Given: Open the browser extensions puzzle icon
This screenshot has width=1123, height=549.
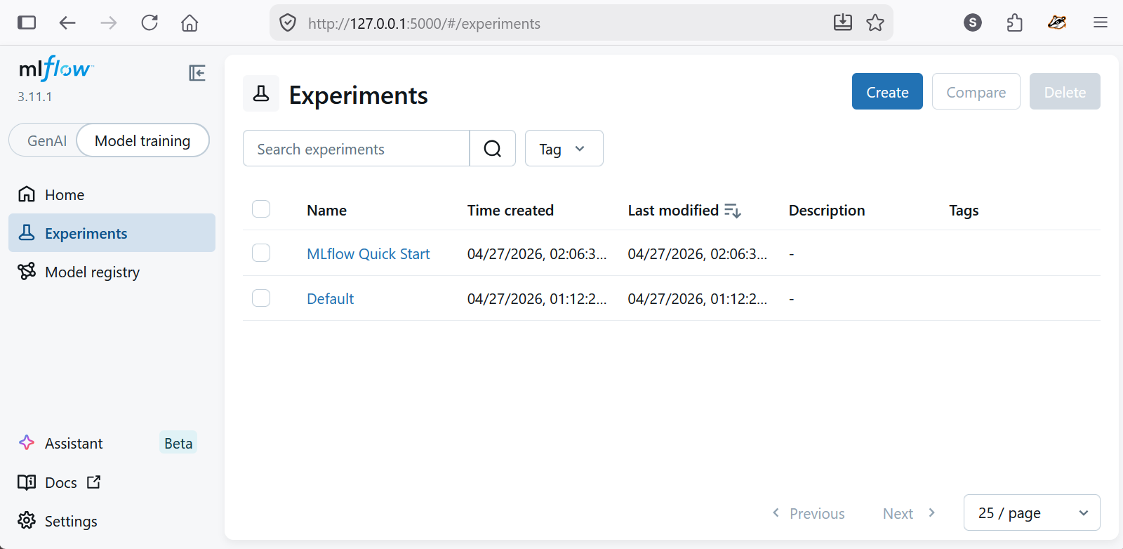Looking at the screenshot, I should coord(1015,22).
